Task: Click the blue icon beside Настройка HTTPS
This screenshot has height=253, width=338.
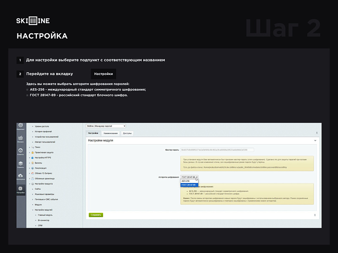Action: pos(33,158)
